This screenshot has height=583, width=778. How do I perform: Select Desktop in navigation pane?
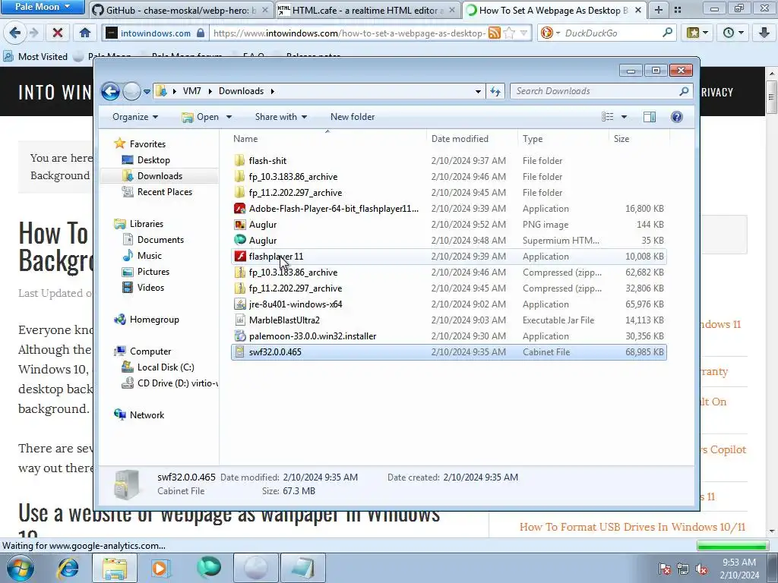[x=153, y=160]
